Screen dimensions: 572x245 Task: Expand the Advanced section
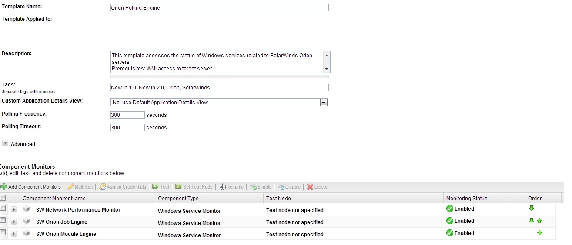(x=5, y=143)
